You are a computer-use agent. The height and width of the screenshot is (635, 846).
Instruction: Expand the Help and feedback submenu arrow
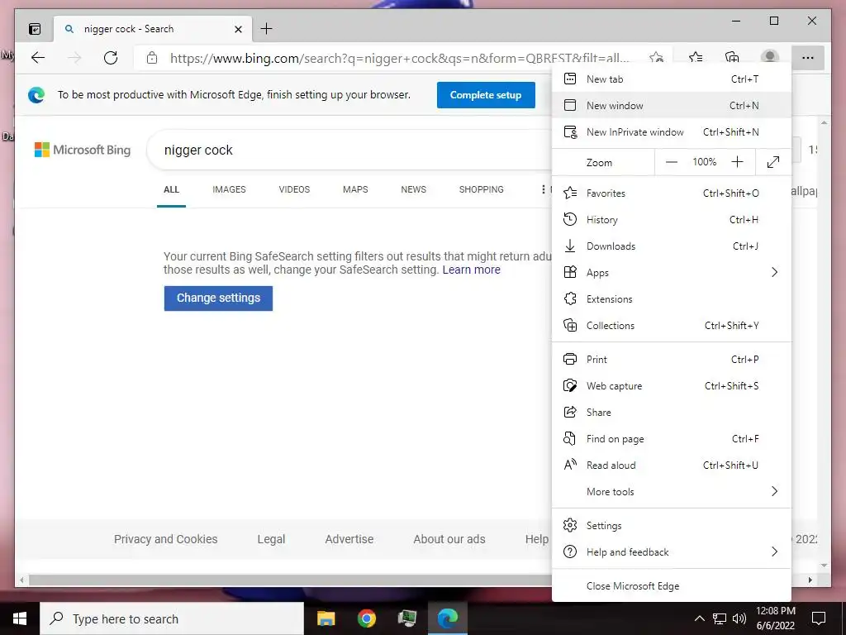pos(774,551)
